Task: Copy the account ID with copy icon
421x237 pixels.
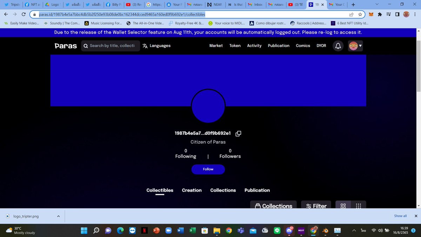Action: (x=239, y=133)
